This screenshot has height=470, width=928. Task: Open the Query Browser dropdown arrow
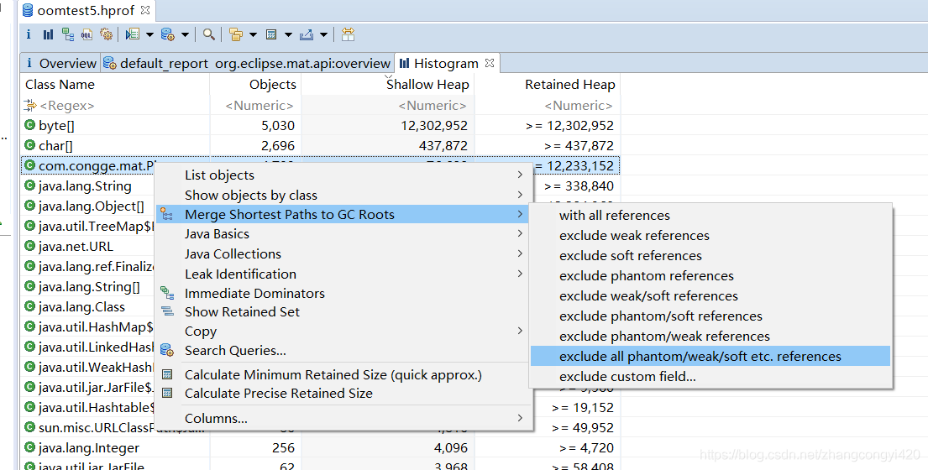point(185,35)
